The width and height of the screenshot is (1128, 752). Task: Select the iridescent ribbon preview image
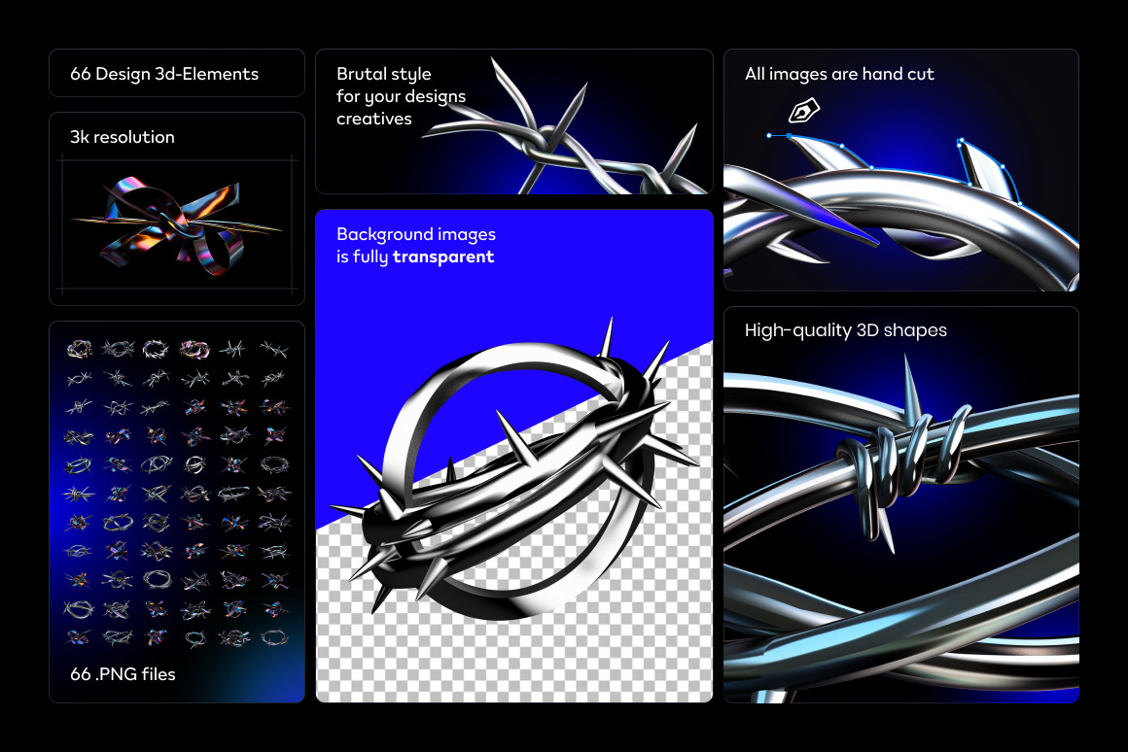(177, 224)
